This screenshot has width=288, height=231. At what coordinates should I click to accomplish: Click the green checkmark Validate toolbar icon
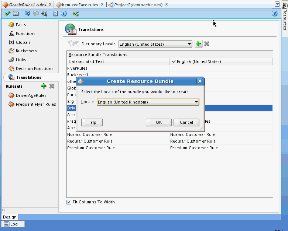[7, 14]
